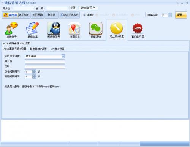The width and height of the screenshot is (190, 147).
Task: Click the 间隔次数 value field
Action: [165, 15]
